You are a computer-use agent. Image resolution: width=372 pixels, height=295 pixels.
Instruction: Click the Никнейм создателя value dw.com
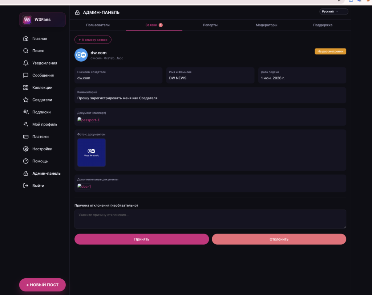(x=84, y=78)
